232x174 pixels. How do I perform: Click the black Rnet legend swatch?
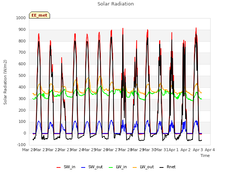(x=162, y=167)
